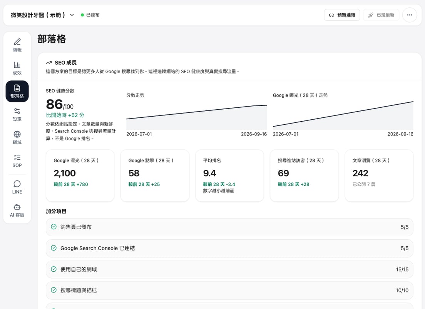The height and width of the screenshot is (309, 425).
Task: Click the 已發布 status label
Action: coord(93,15)
